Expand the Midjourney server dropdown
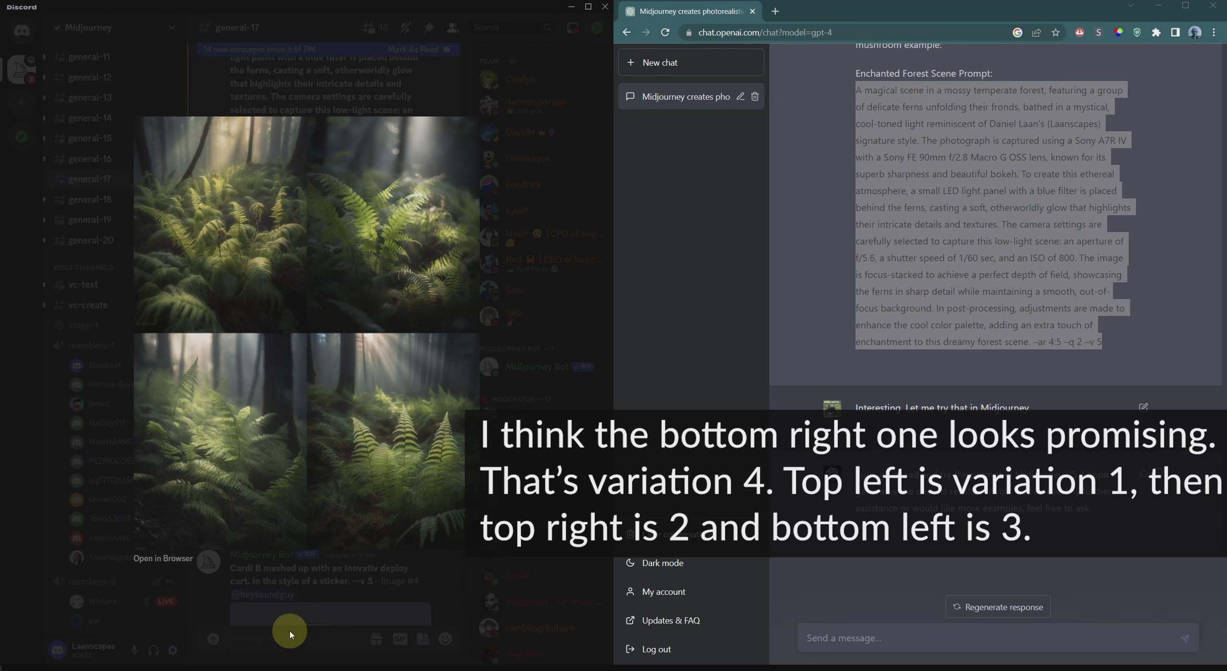This screenshot has width=1227, height=671. pyautogui.click(x=170, y=27)
